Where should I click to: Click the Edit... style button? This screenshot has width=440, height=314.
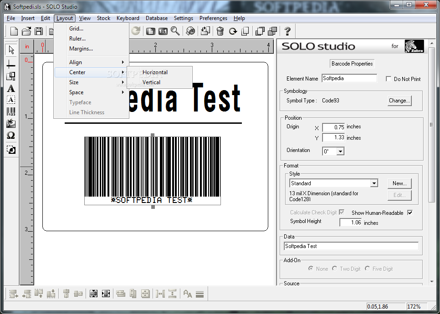[399, 195]
